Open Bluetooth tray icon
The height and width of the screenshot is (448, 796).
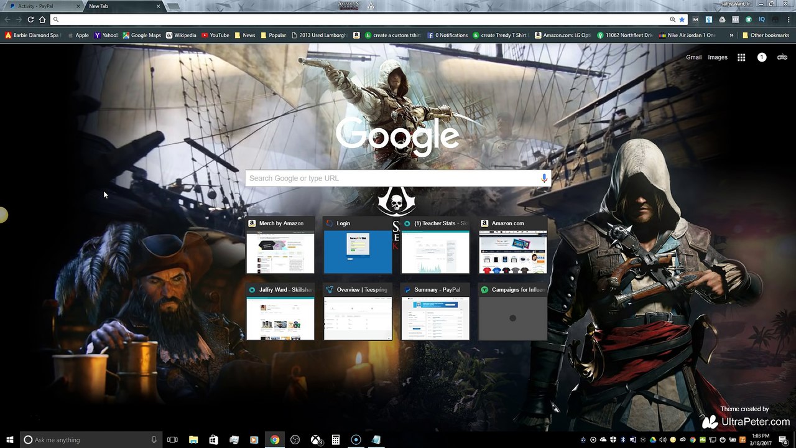coord(623,440)
